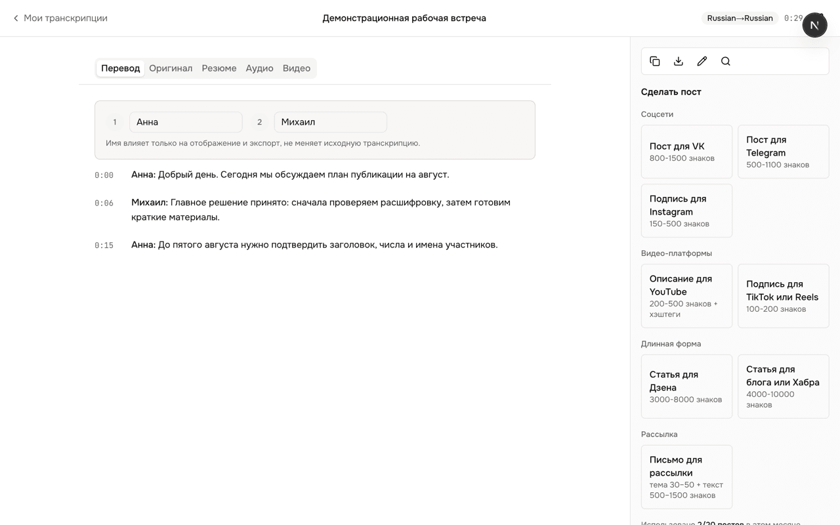Screen dimensions: 840x525
Task: Switch to the Оригинал tab
Action: [171, 68]
